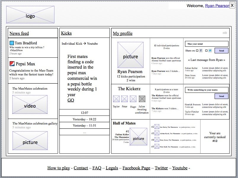Viewport: 238px width, 178px height.
Task: Click Julien's greyed-out avatar icon
Action: point(142,99)
